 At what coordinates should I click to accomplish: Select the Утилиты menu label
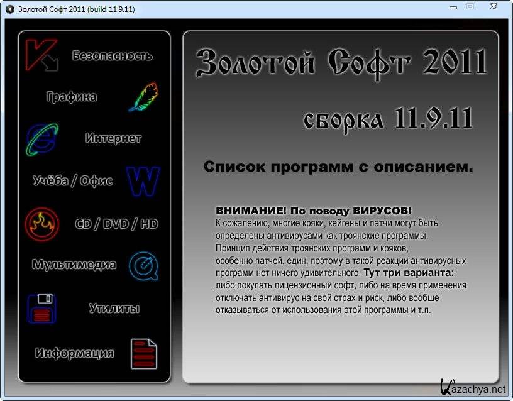point(114,309)
